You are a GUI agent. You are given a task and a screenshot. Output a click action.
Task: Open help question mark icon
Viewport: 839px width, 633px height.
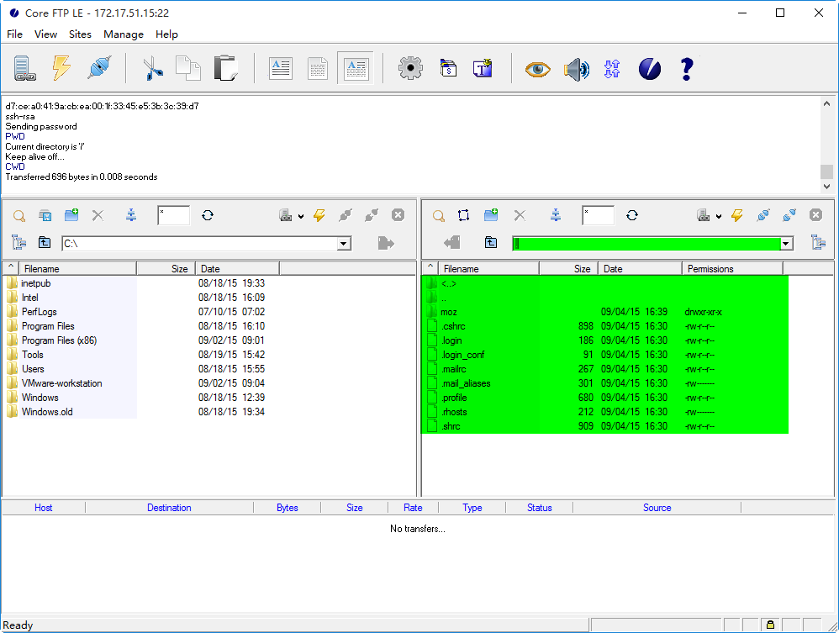click(687, 69)
